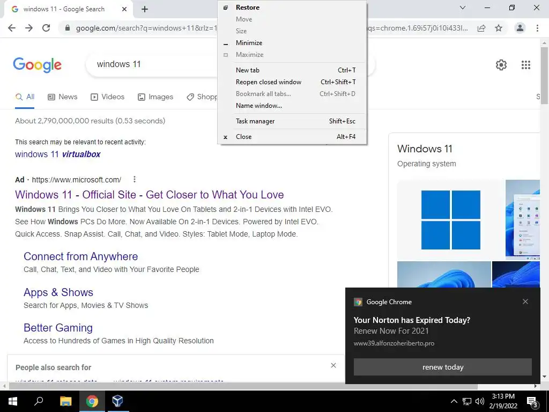
Task: Select New tab in the context menu
Action: [x=292, y=70]
